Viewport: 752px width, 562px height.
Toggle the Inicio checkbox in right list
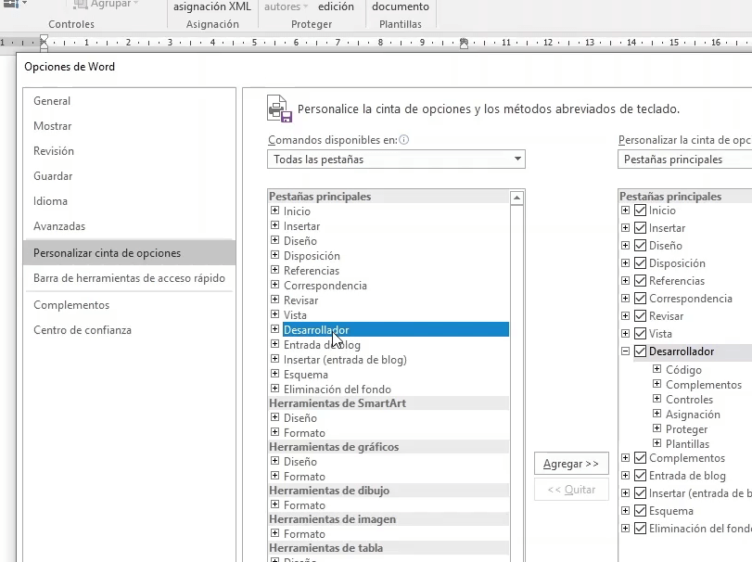(x=640, y=211)
